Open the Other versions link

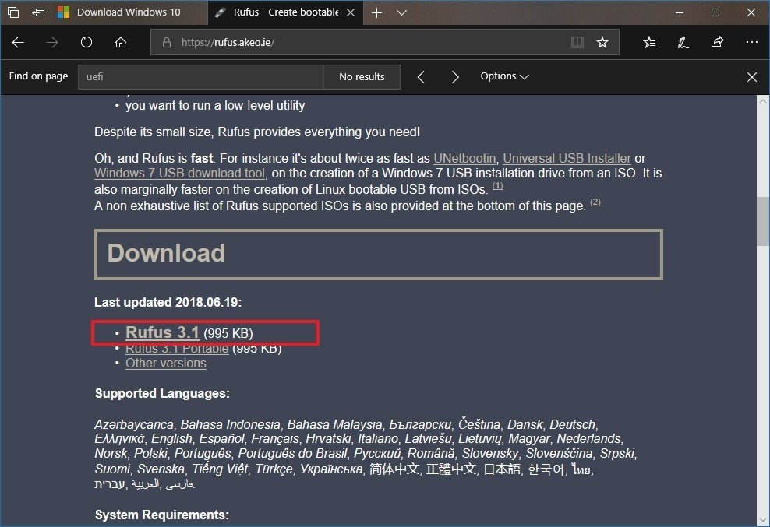click(x=166, y=363)
